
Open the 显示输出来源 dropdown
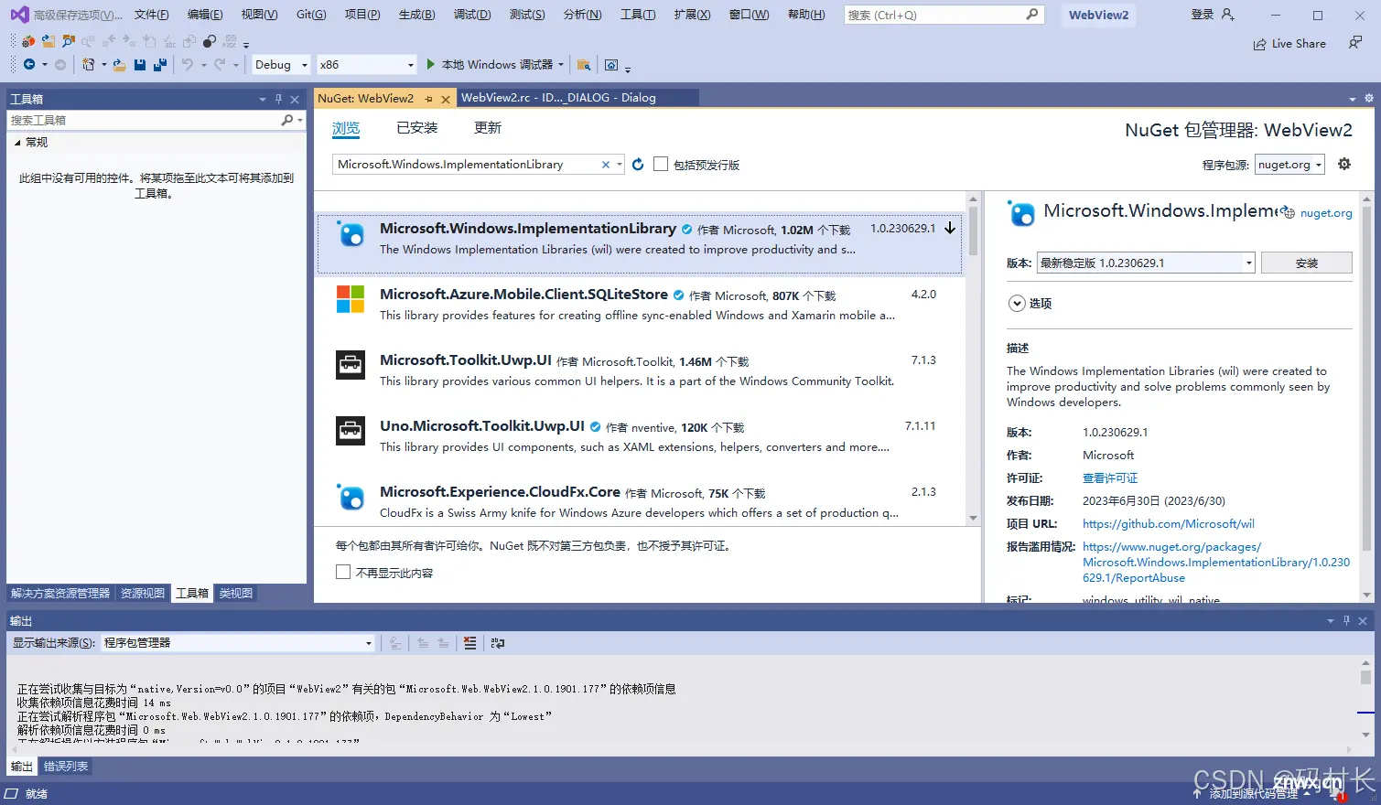coord(238,643)
